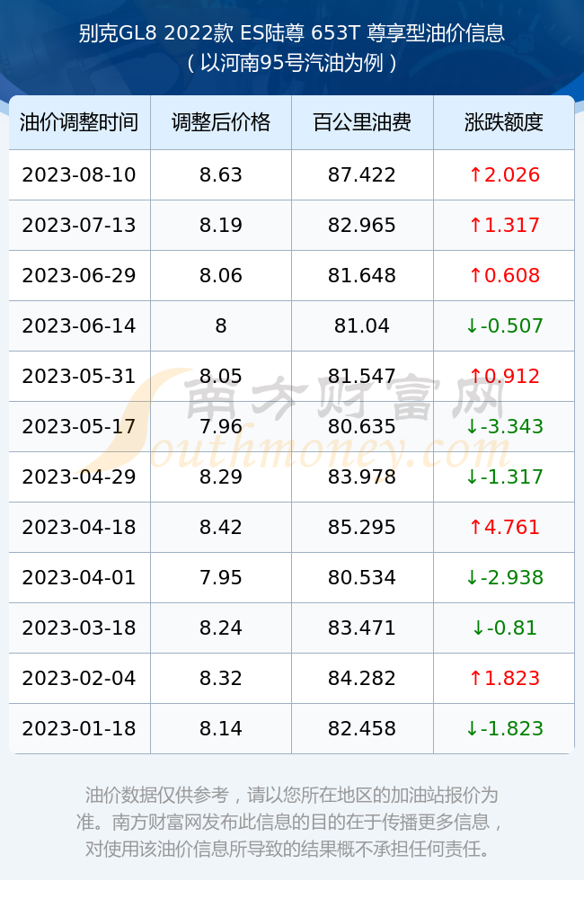Click the green down arrow ↓-0.507
Screen dimensions: 584x899
point(504,325)
